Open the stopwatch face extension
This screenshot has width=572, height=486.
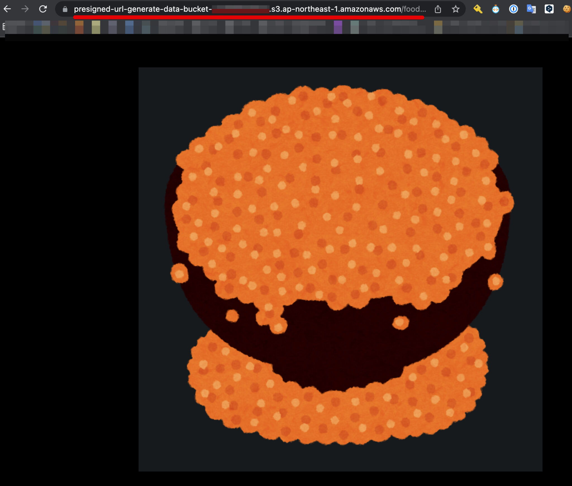(495, 9)
